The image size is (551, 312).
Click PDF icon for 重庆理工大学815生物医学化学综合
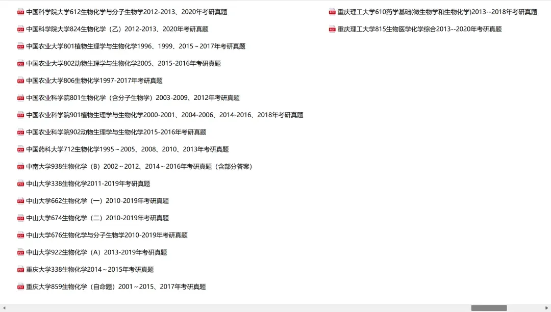click(x=332, y=29)
